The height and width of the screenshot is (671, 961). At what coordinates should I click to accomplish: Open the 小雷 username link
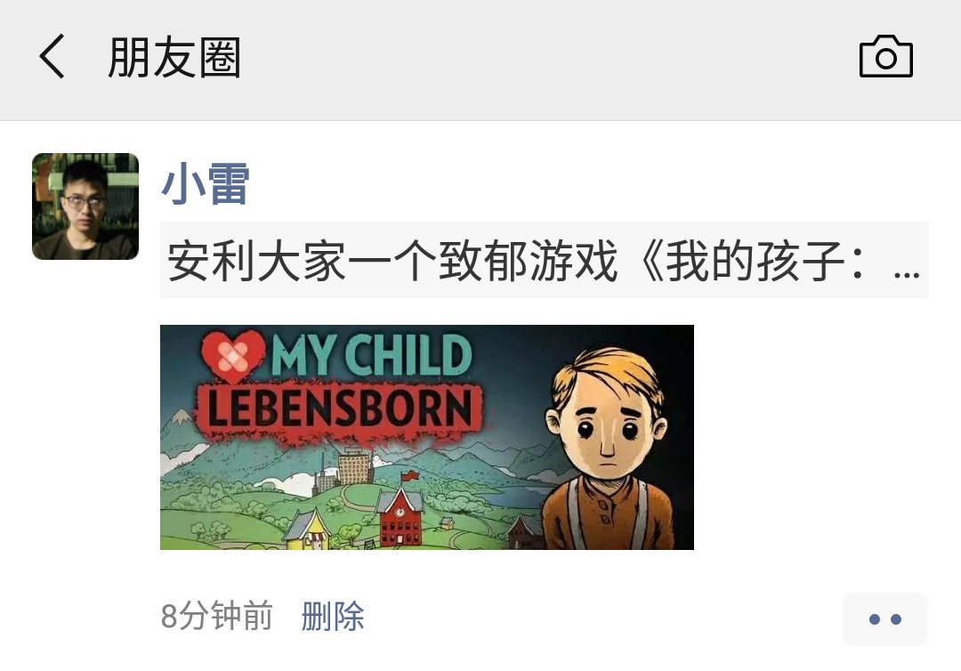[205, 184]
